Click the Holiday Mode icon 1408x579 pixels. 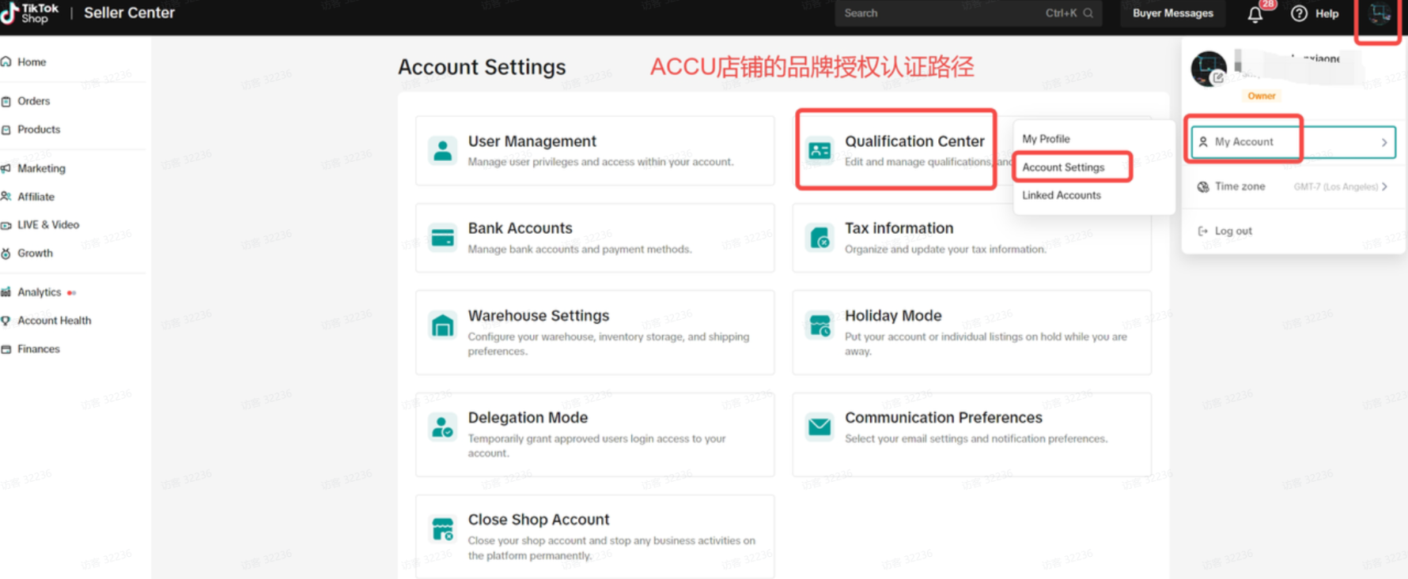tap(819, 325)
